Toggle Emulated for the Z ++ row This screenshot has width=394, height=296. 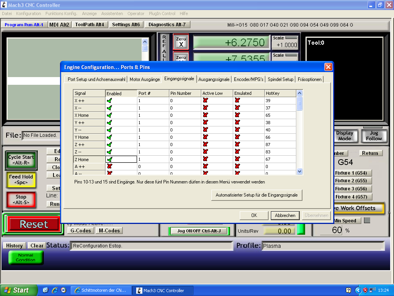237,144
